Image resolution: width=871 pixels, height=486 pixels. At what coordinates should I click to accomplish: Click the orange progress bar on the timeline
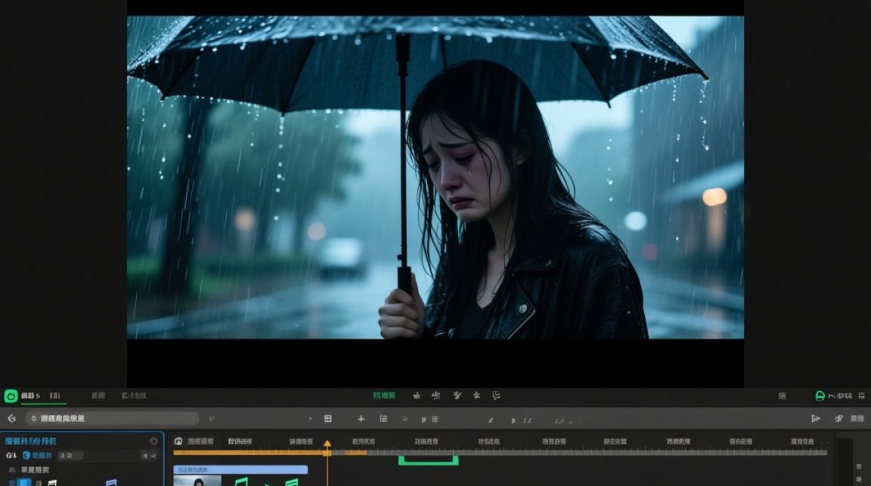click(x=250, y=453)
